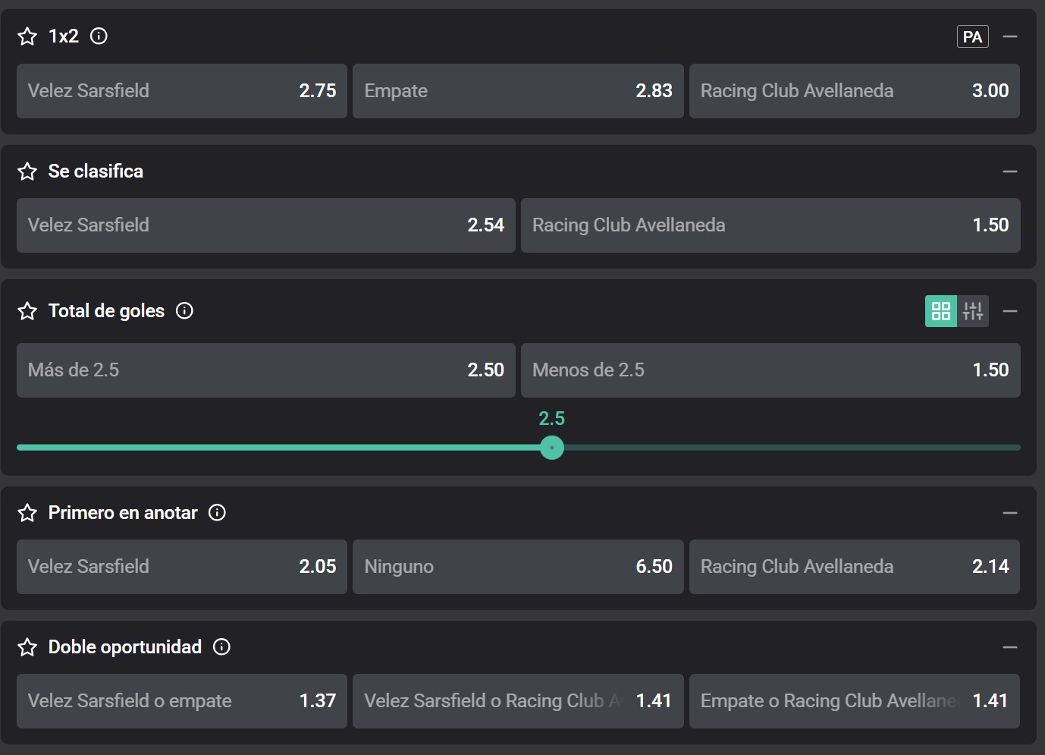This screenshot has height=755, width=1045.
Task: Click the goals slider handle at 2.5
Action: pos(552,448)
